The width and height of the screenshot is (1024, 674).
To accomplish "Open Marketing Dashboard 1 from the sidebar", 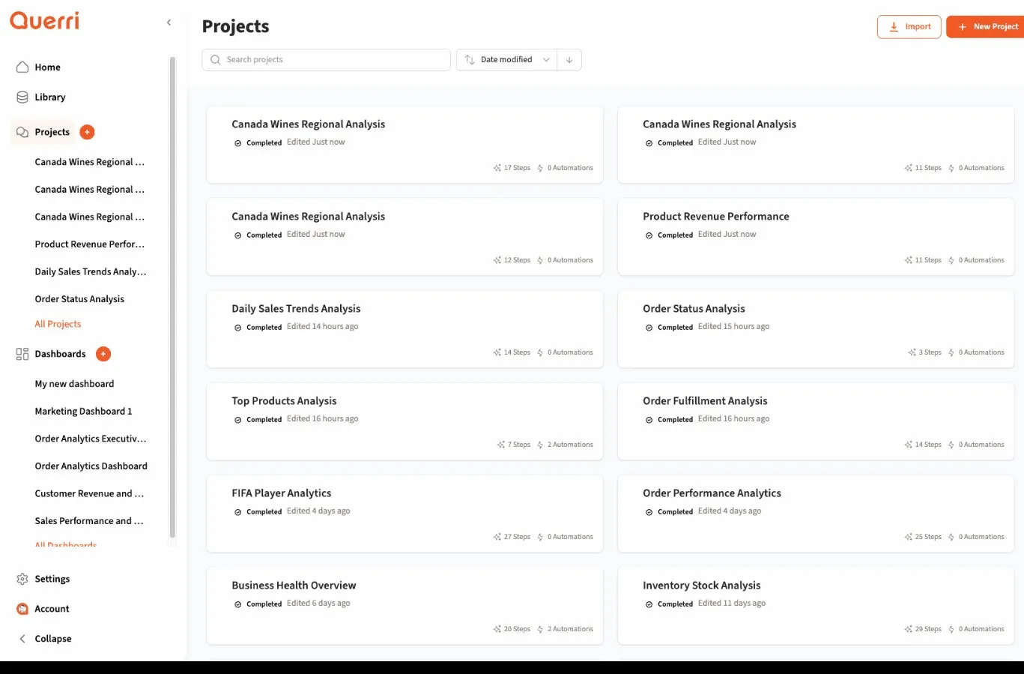I will tap(83, 411).
